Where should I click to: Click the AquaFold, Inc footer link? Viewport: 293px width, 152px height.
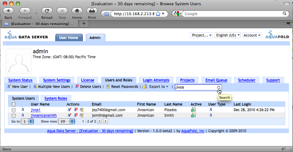(x=193, y=131)
